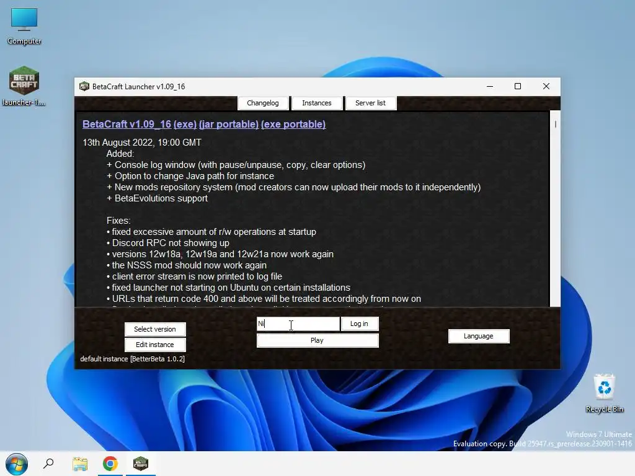The width and height of the screenshot is (635, 476).
Task: Open the (exe portable) download link
Action: [x=293, y=124]
